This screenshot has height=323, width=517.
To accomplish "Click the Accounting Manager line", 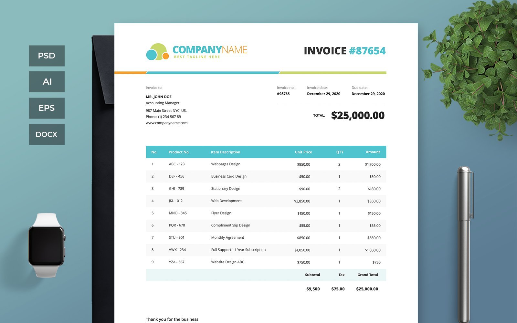I will coord(163,103).
